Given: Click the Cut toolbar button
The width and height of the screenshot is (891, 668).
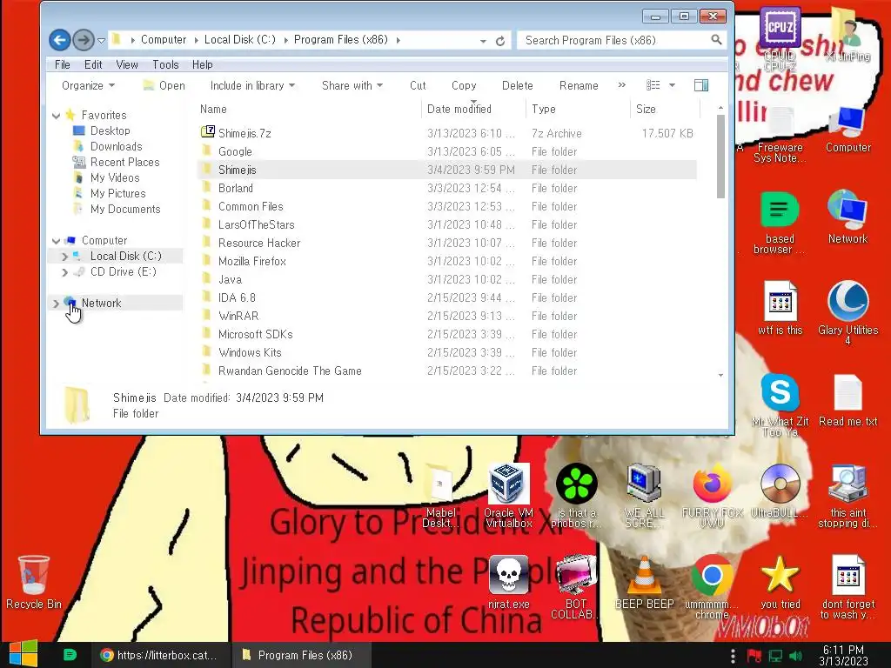Looking at the screenshot, I should (x=418, y=85).
